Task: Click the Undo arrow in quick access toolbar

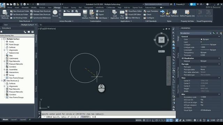Action: tap(28, 4)
